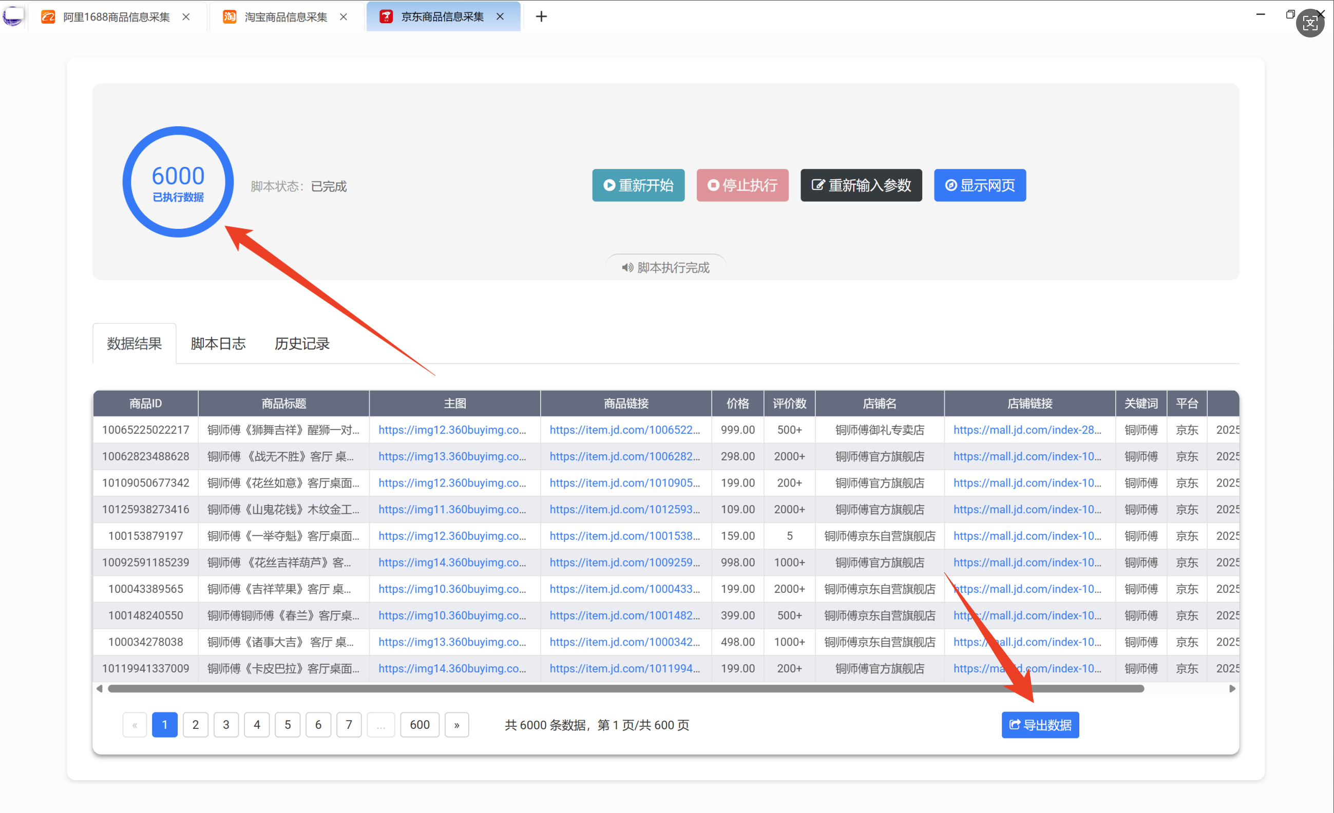1334x813 pixels.
Task: Open store link for 铜师傅御礼专卖店 row
Action: click(1027, 430)
